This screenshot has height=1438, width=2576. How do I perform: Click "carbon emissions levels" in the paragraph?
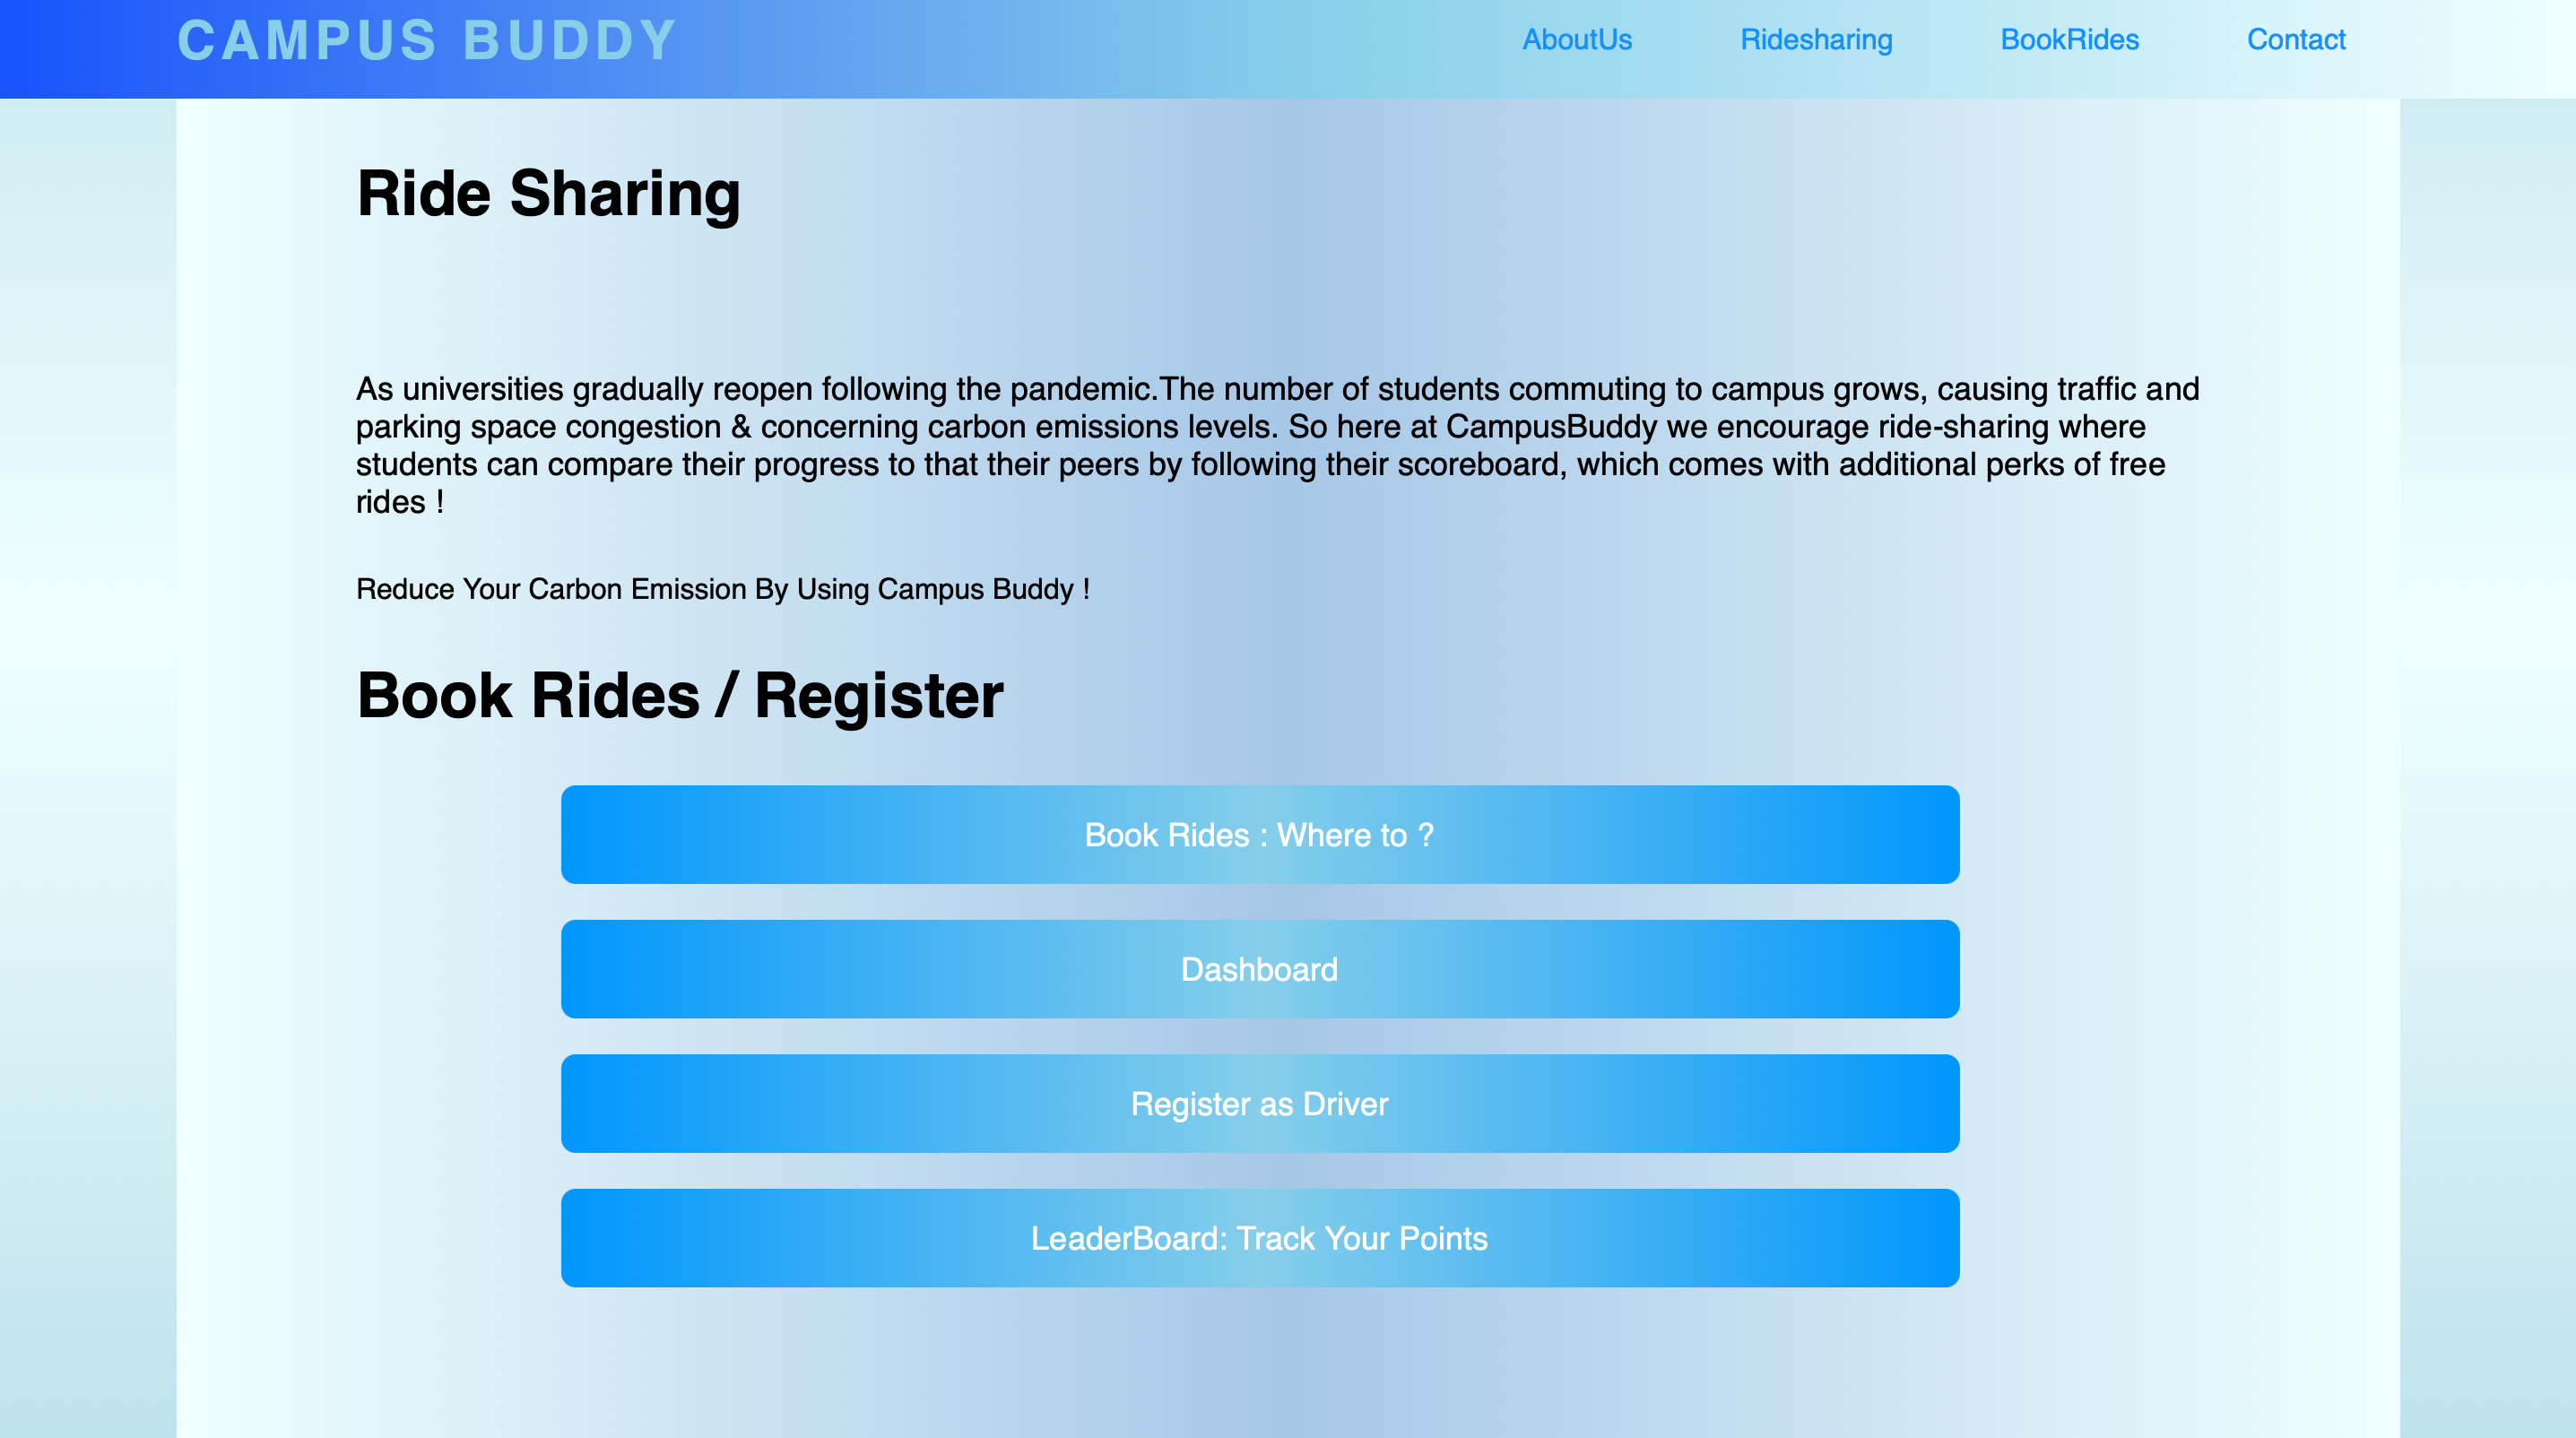point(1102,427)
